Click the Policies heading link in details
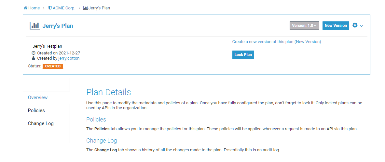Screen dimensions: 385x162 [x=96, y=120]
